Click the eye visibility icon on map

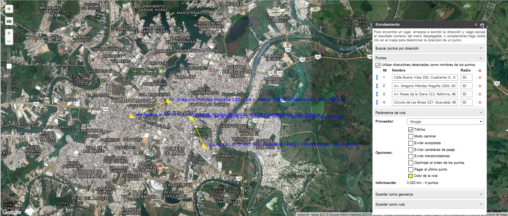pyautogui.click(x=9, y=9)
